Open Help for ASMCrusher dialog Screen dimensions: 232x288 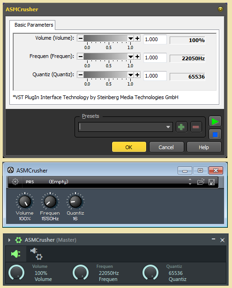pyautogui.click(x=204, y=147)
